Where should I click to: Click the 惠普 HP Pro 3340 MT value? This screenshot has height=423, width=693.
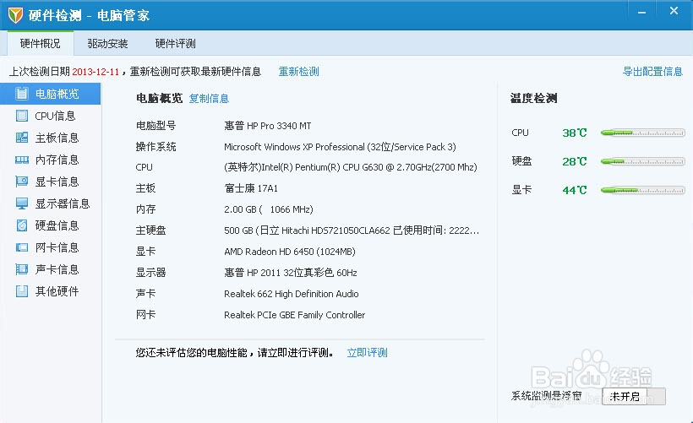[267, 126]
